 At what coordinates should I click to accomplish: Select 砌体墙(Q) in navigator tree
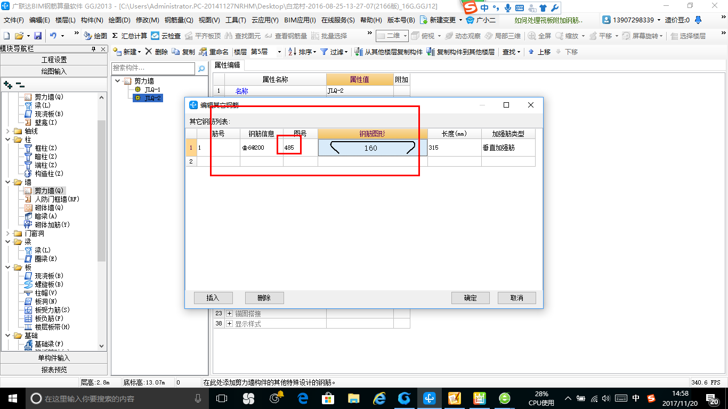tap(49, 208)
